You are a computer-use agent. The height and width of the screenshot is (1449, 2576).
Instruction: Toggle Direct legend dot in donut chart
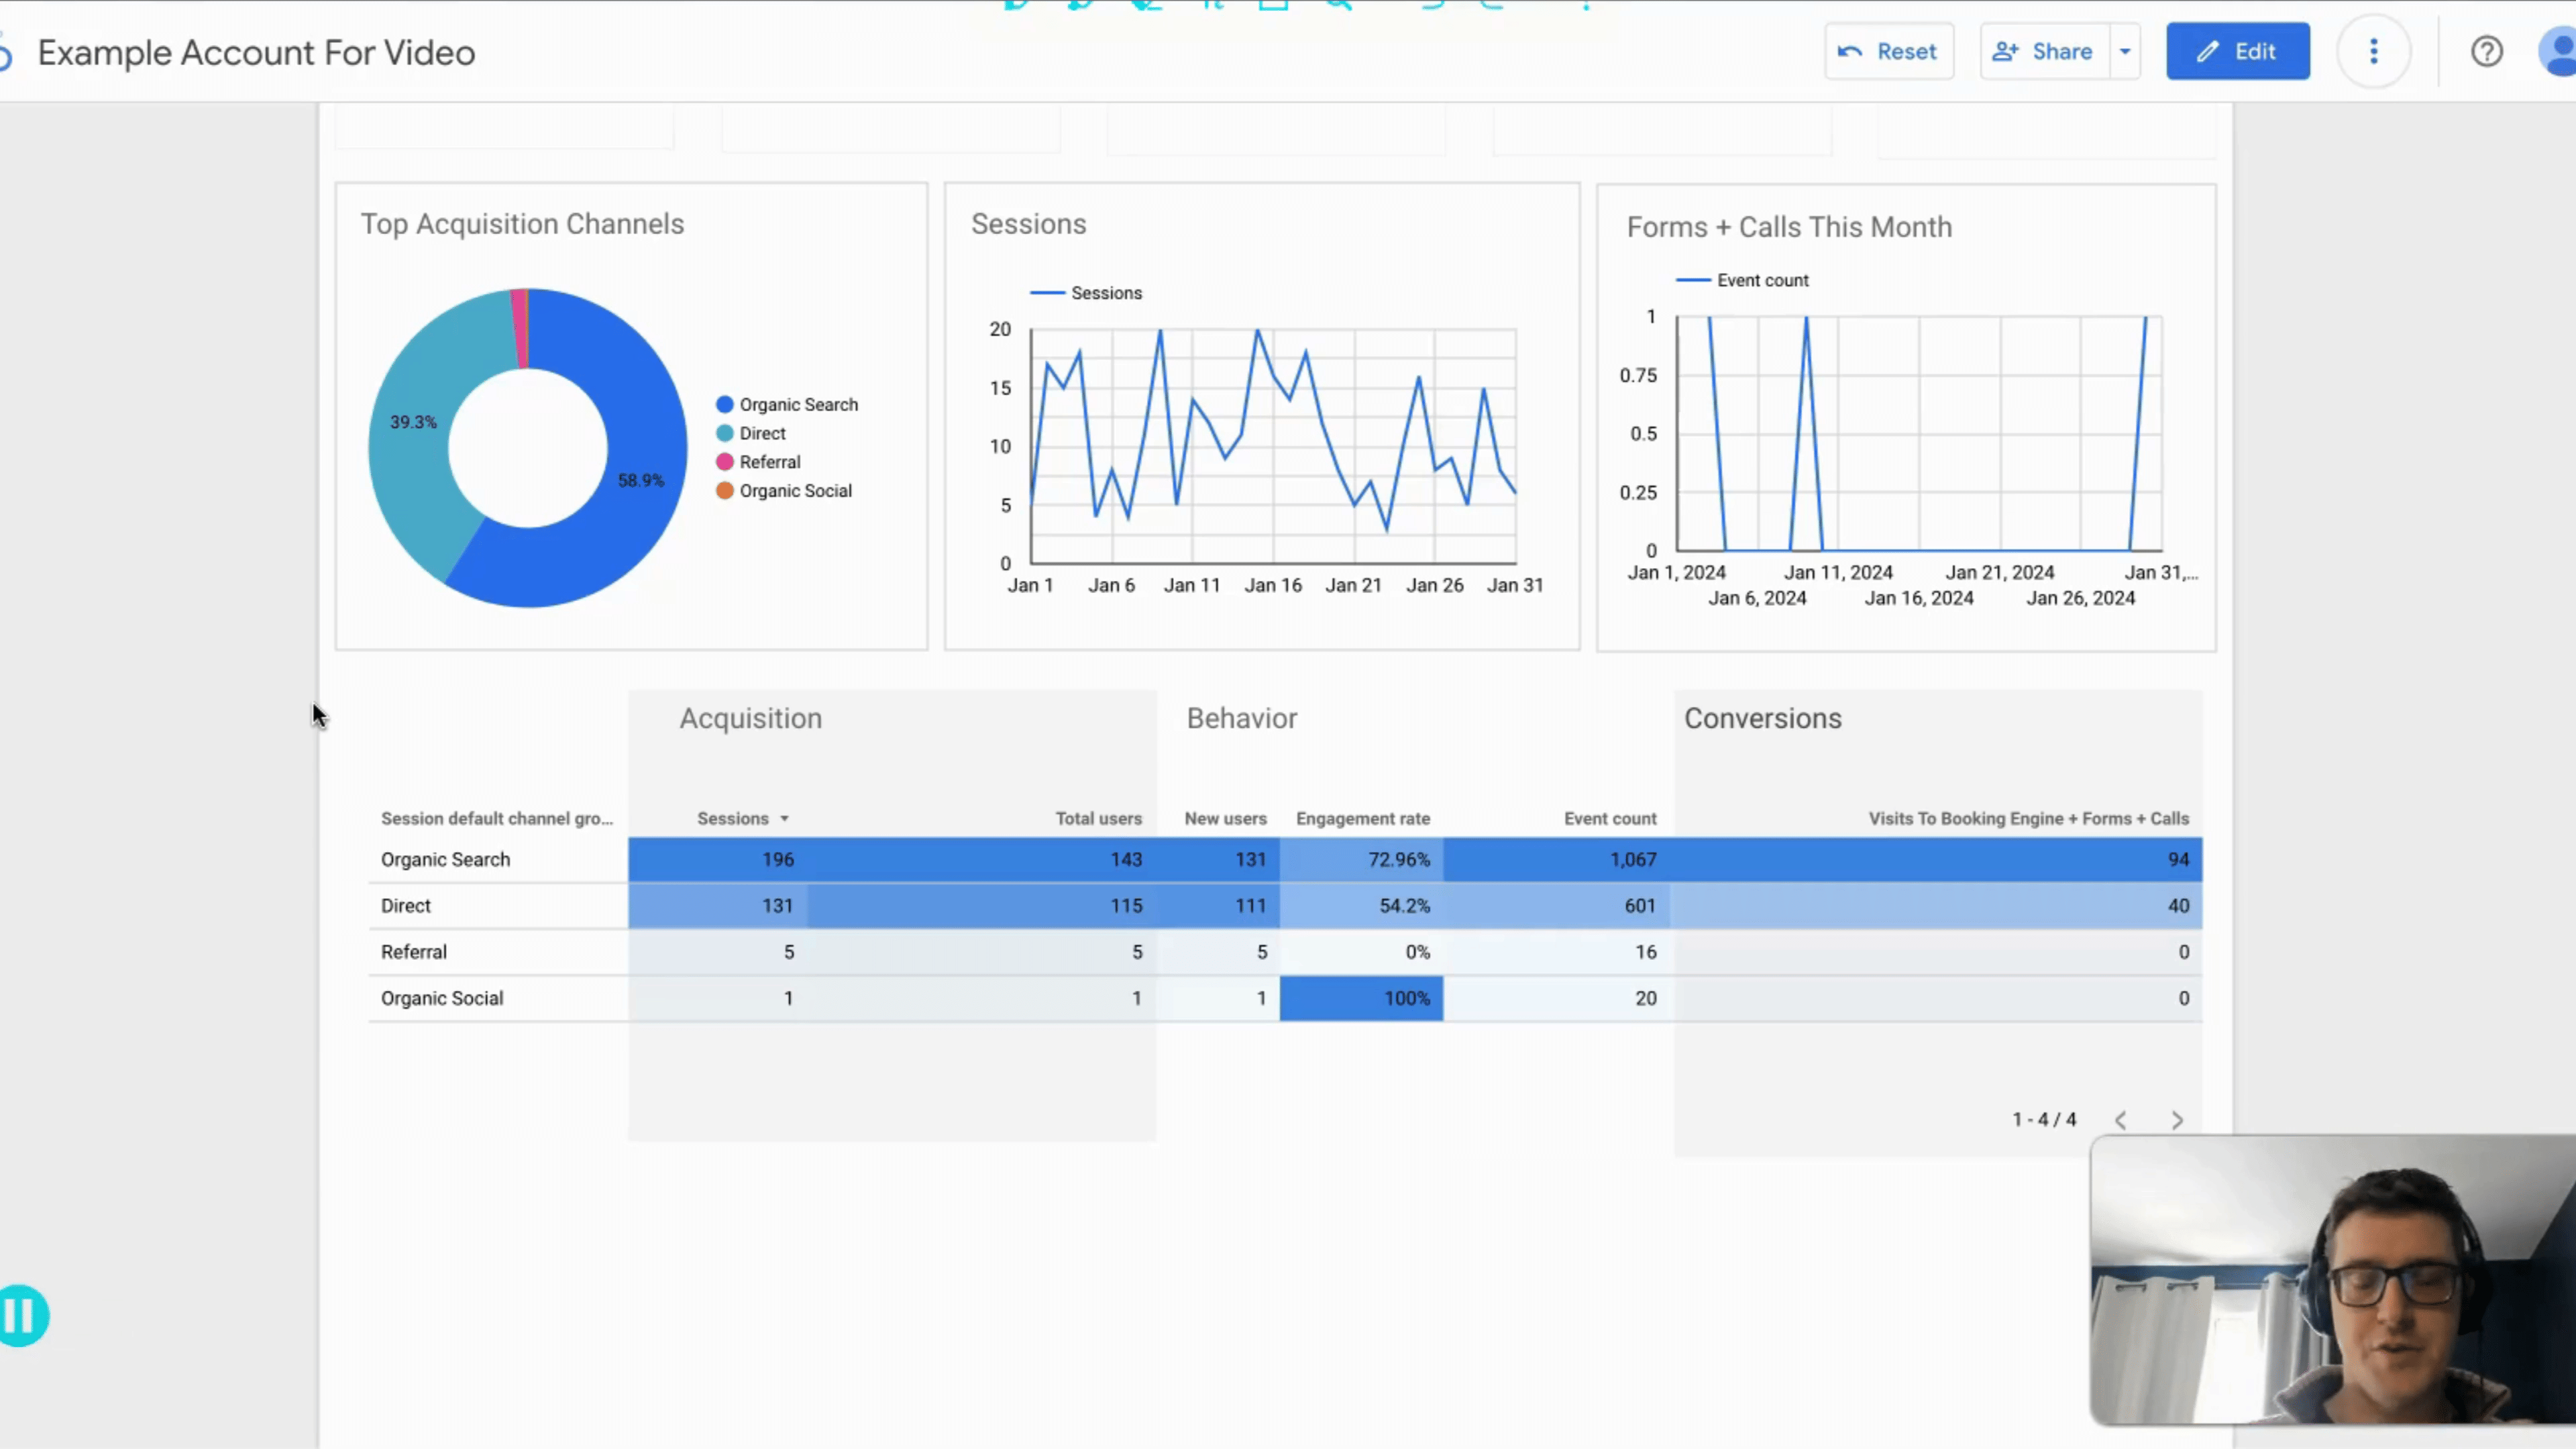pyautogui.click(x=725, y=434)
